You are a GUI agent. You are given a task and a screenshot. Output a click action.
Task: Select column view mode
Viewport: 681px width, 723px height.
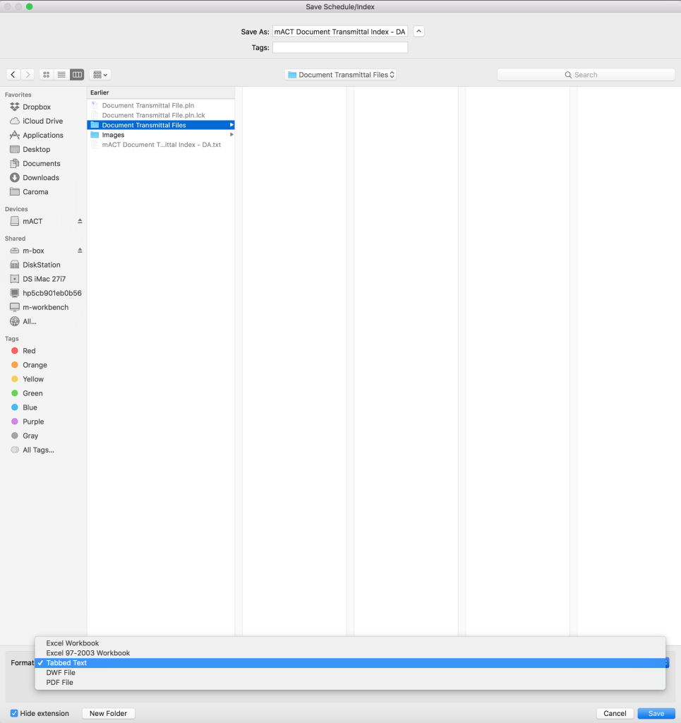point(76,74)
